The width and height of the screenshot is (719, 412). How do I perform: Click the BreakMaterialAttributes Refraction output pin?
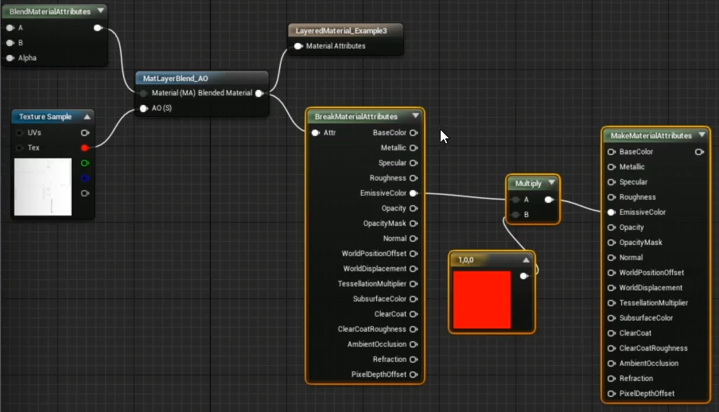click(x=414, y=360)
